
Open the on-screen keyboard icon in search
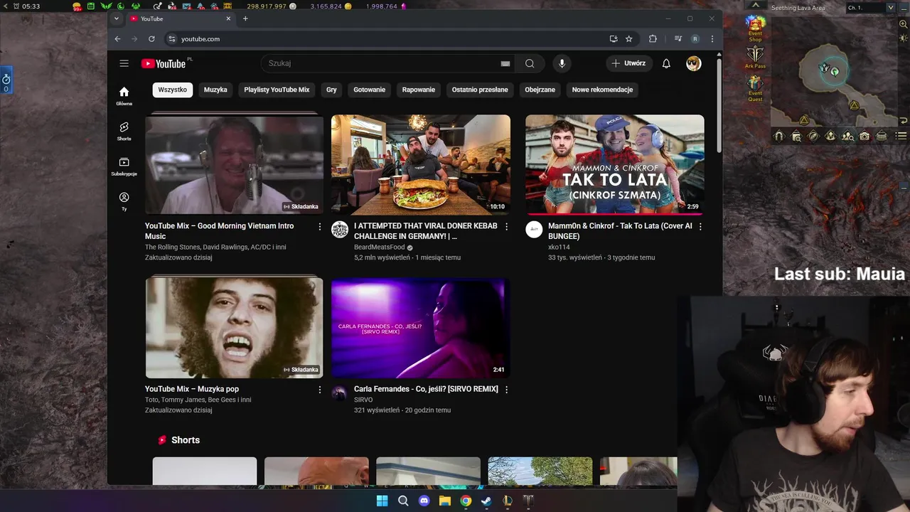505,63
